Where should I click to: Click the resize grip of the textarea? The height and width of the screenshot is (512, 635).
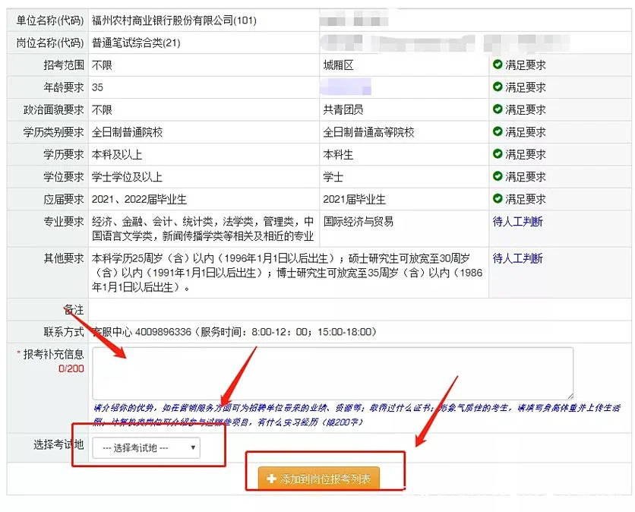coord(570,396)
